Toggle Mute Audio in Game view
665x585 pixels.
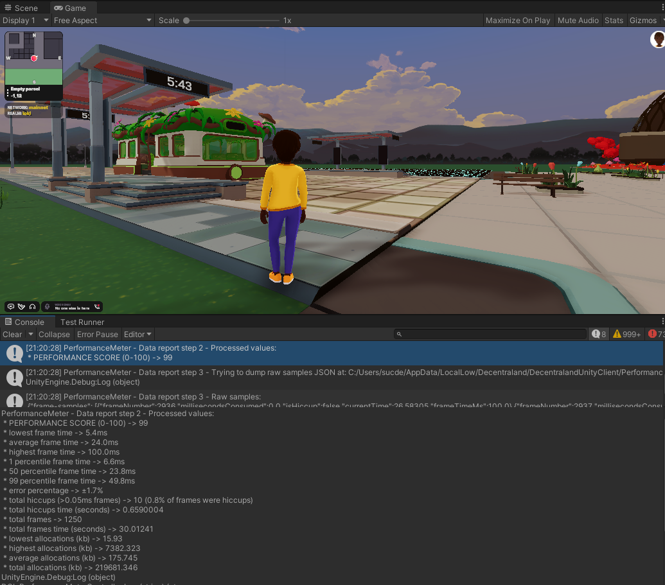578,21
